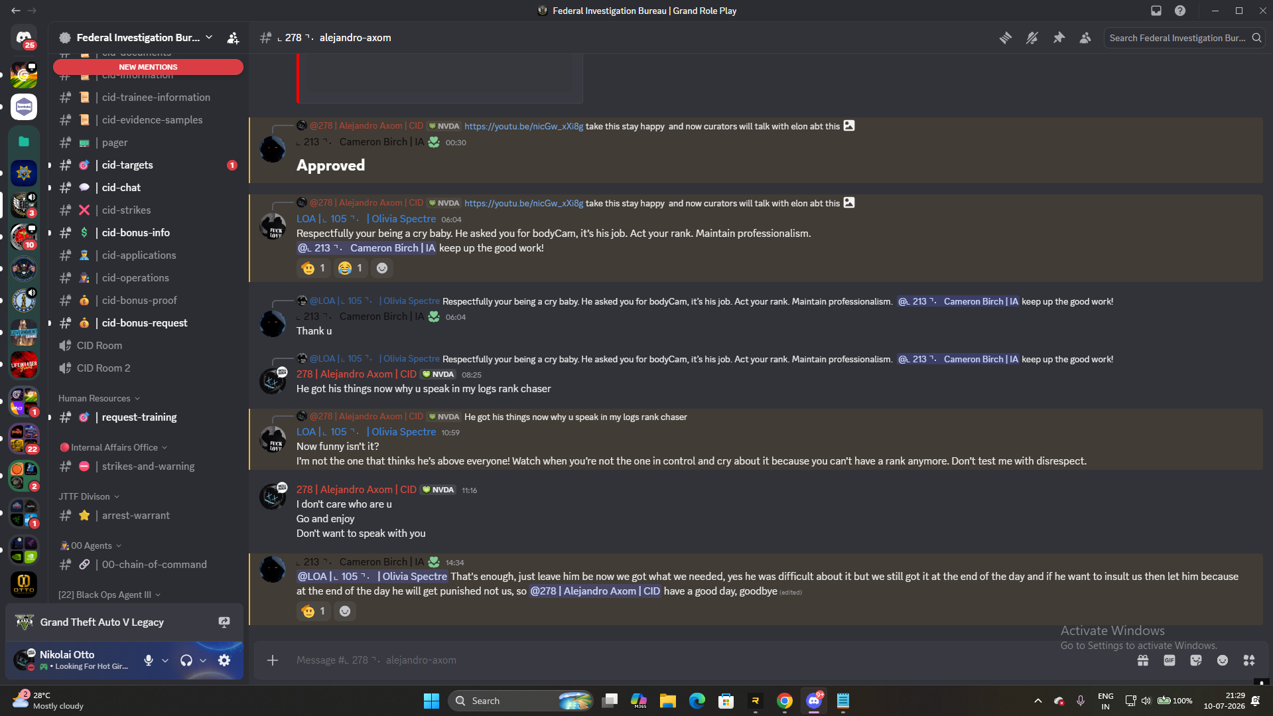Add a reaction to Cameron's 14:34 message
This screenshot has height=716, width=1273.
[345, 611]
